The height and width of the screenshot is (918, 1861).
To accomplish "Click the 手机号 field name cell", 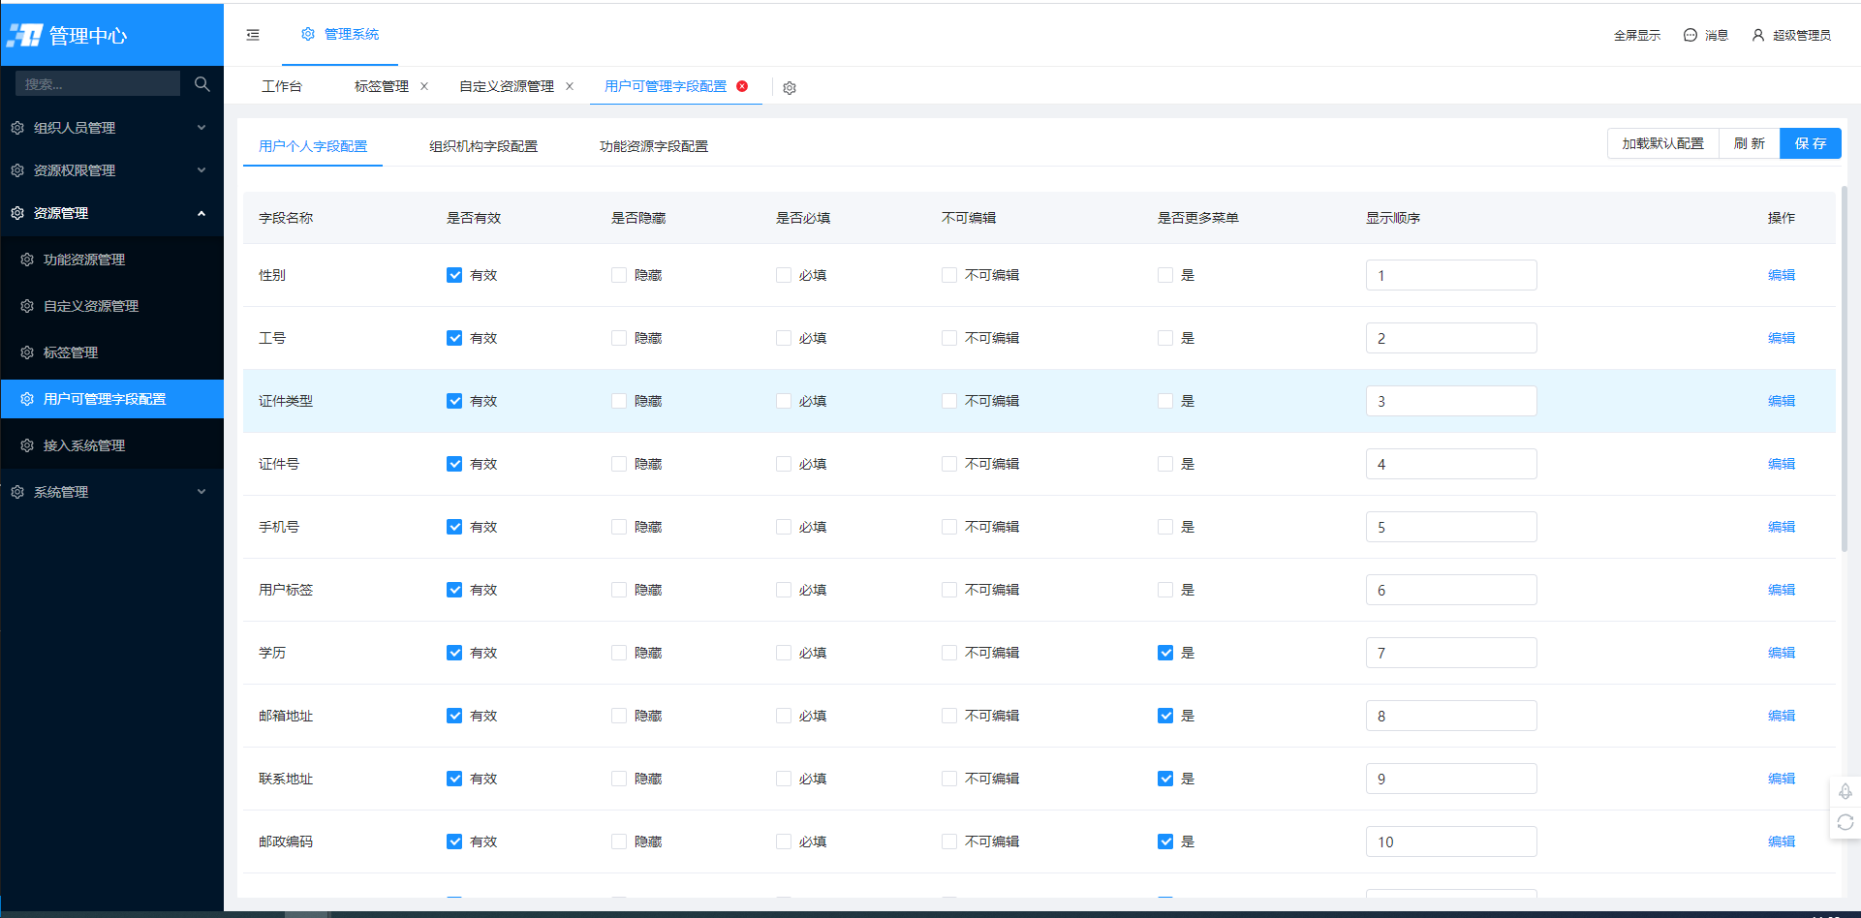I will coord(279,527).
